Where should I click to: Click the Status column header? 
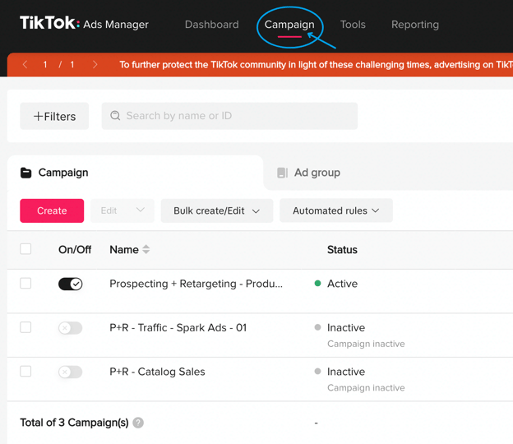(x=342, y=250)
